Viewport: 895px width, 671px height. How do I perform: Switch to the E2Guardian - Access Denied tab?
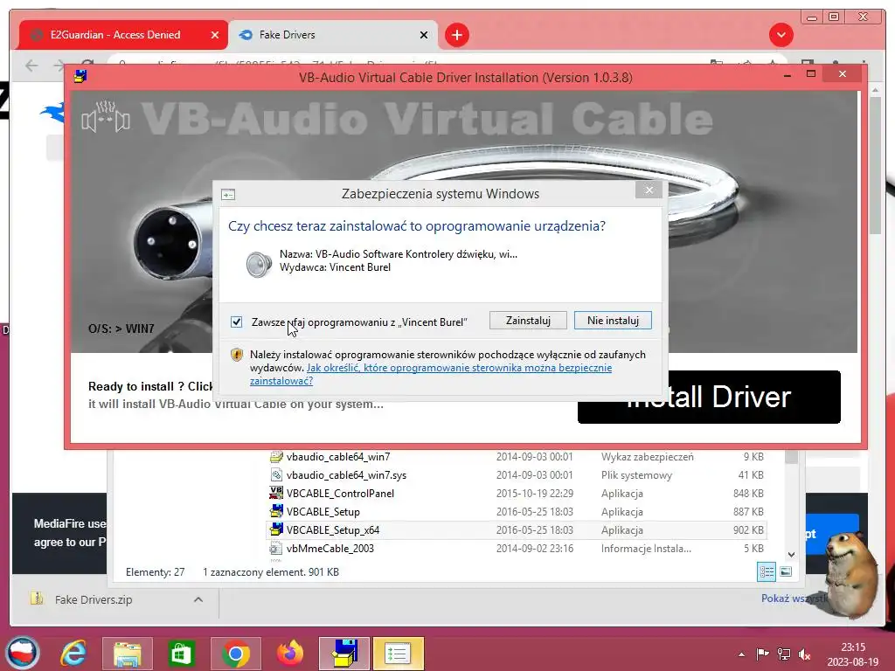115,35
